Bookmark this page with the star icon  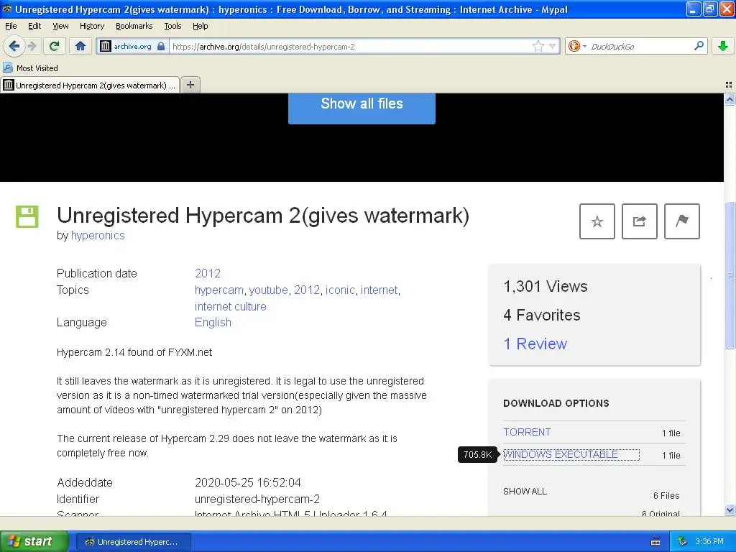tap(538, 46)
